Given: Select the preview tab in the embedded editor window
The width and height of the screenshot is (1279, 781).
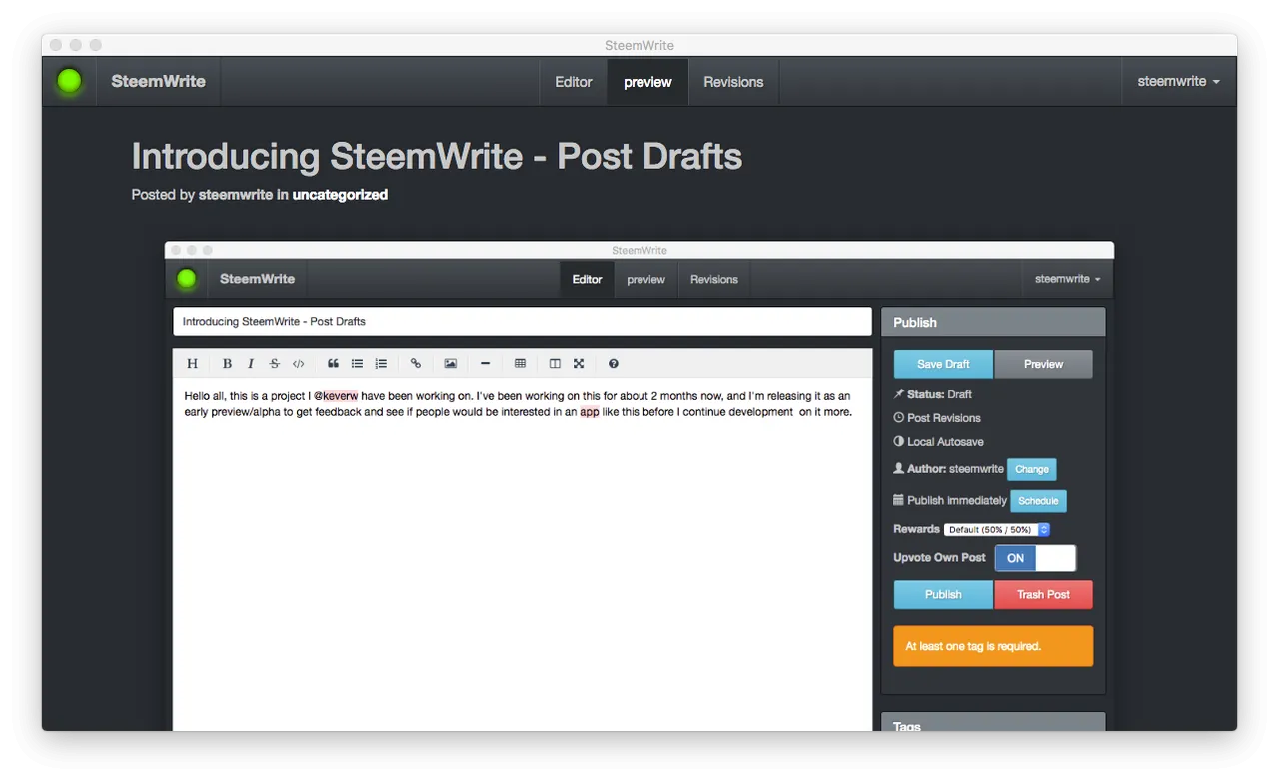Looking at the screenshot, I should [x=645, y=279].
